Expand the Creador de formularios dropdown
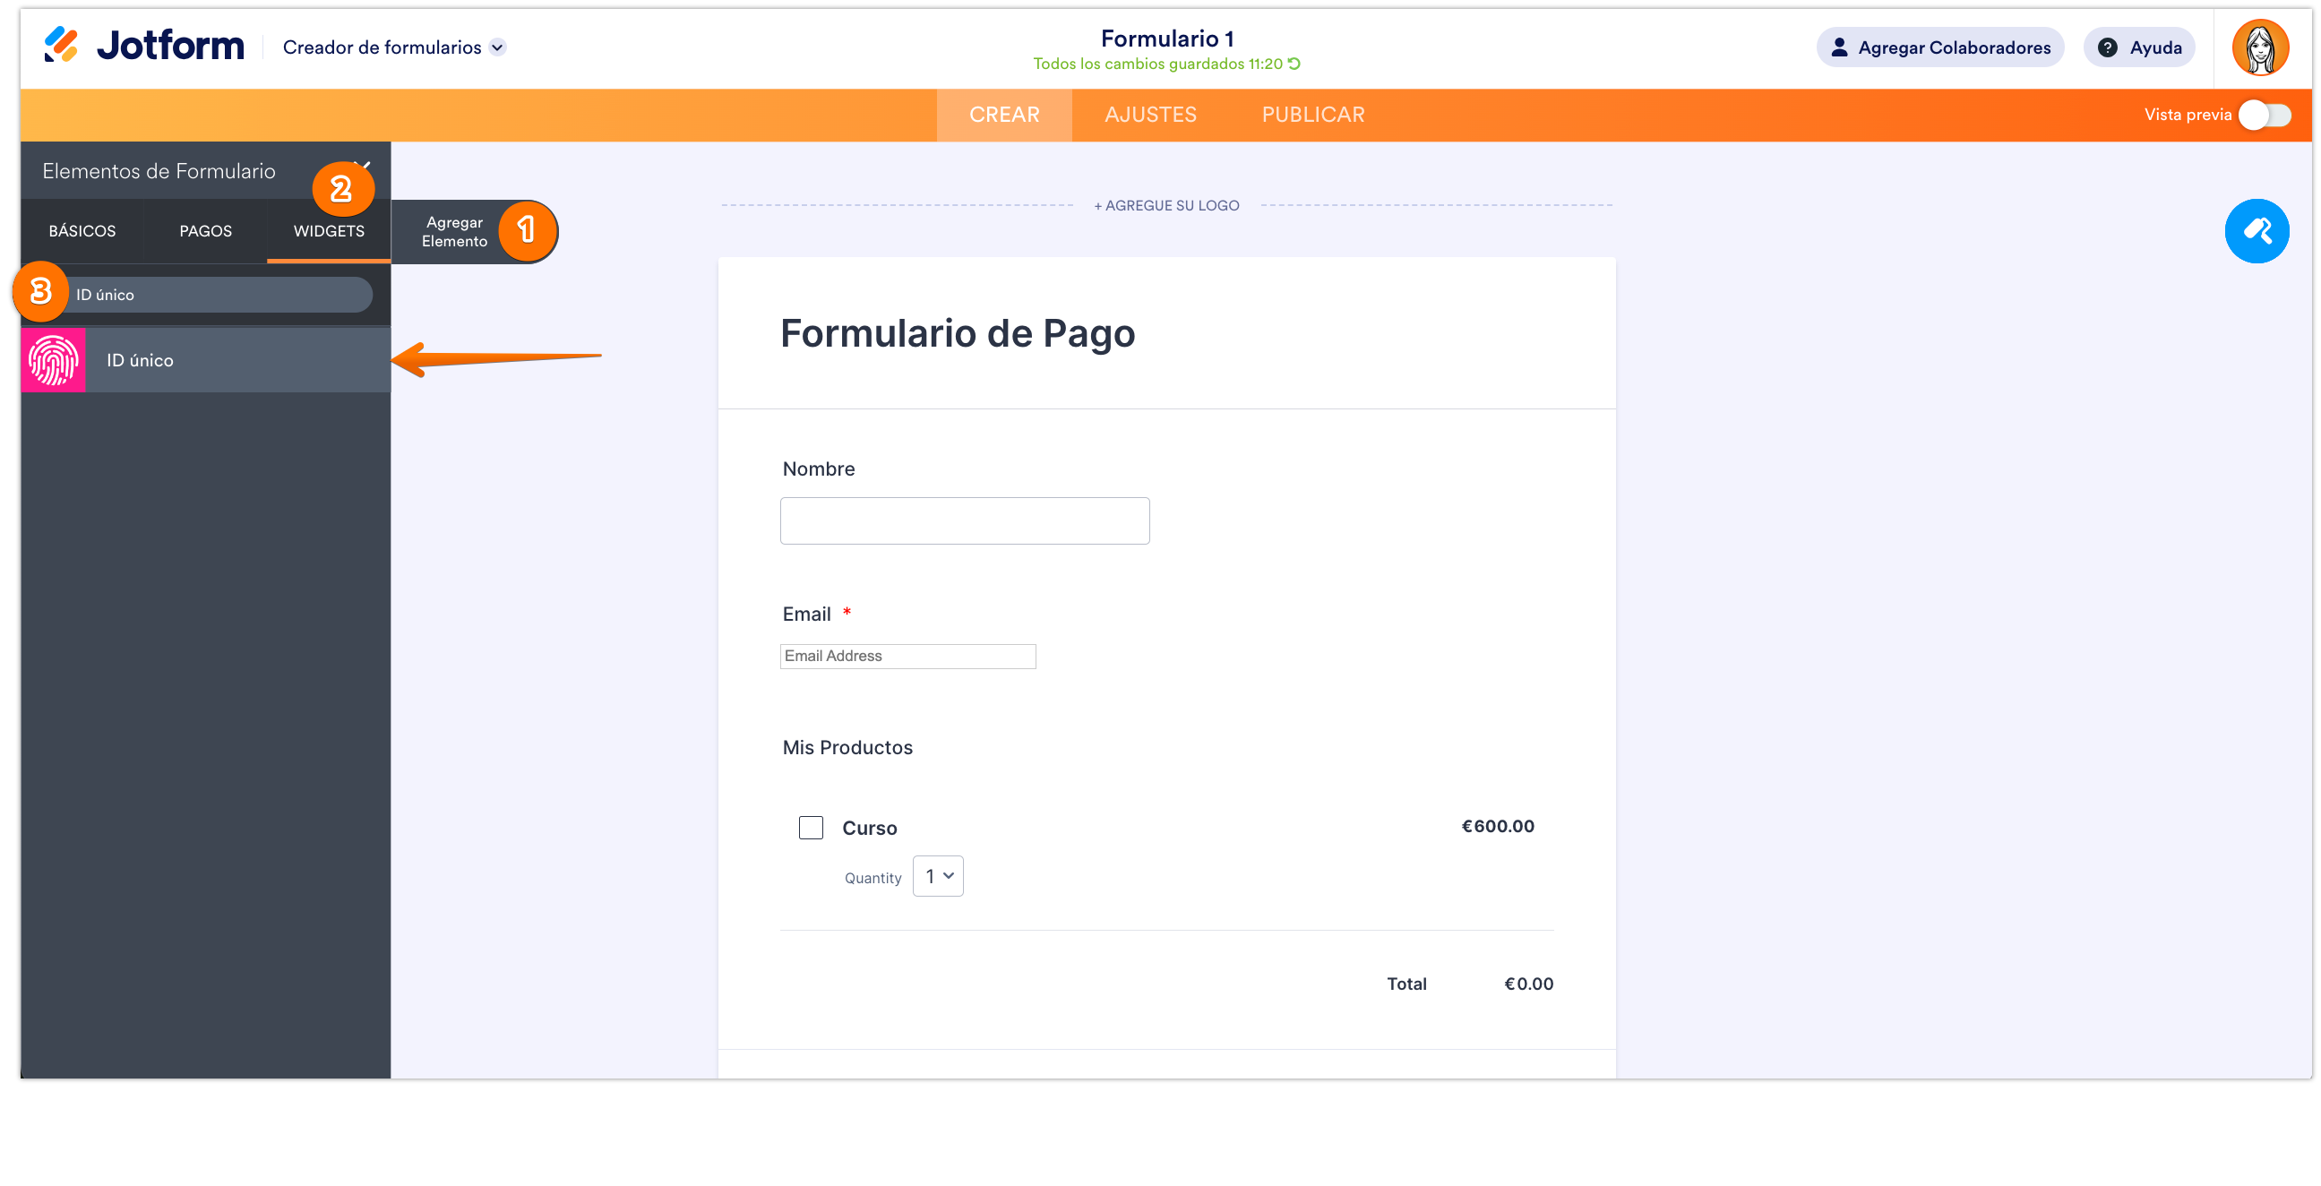This screenshot has width=2321, height=1186. 497,47
